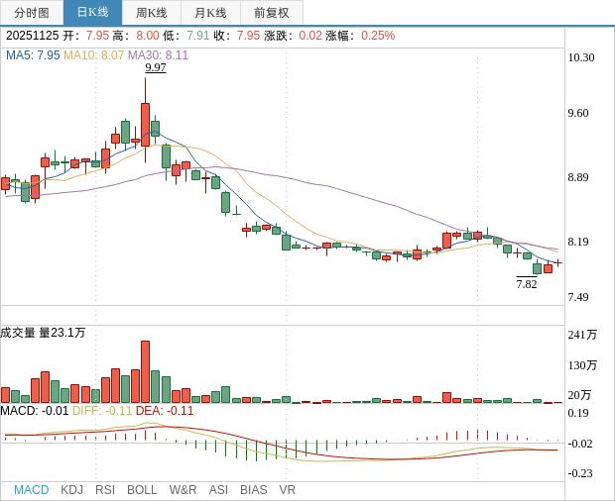Switch to the ASI indicator
615x501 pixels.
[218, 490]
